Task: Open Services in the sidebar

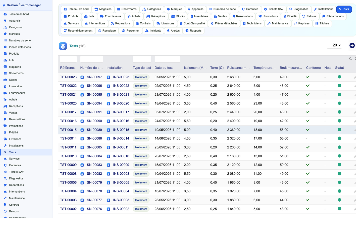Action: coord(14,159)
